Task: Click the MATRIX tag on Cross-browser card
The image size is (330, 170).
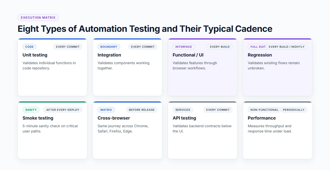Action: pyautogui.click(x=106, y=110)
